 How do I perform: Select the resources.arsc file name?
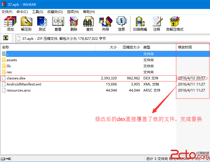click(x=19, y=90)
